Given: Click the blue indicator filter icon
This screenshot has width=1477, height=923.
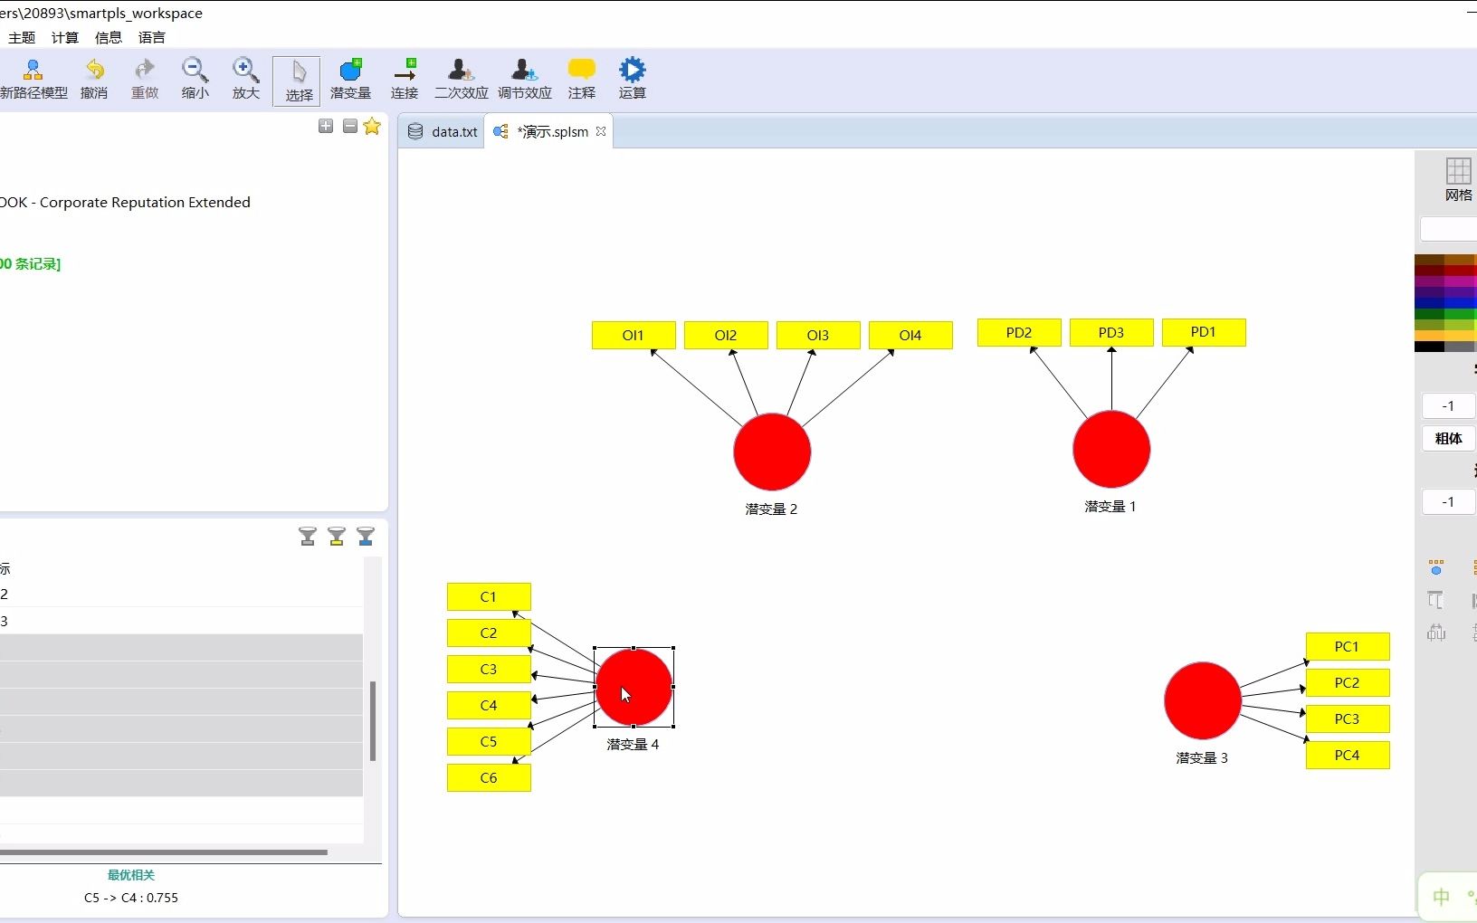Looking at the screenshot, I should coord(366,537).
